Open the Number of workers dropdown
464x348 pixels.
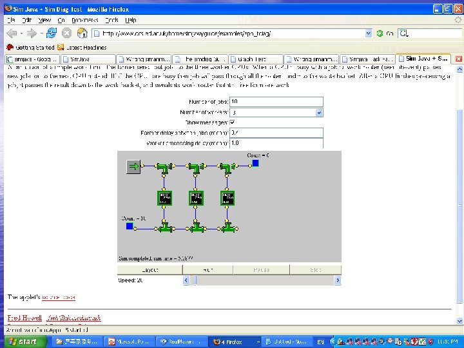click(319, 112)
